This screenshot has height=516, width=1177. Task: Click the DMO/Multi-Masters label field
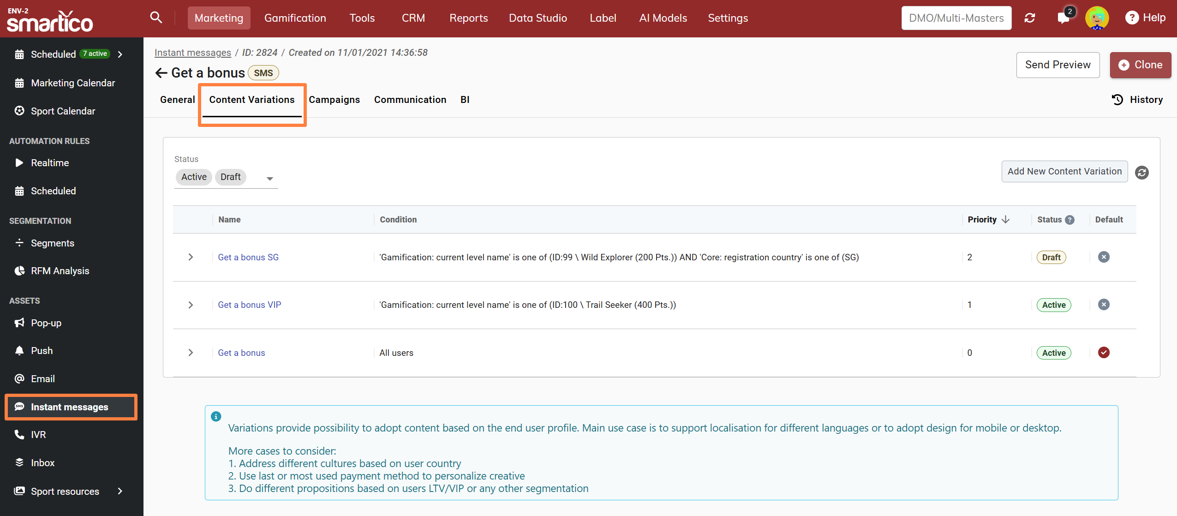(956, 18)
